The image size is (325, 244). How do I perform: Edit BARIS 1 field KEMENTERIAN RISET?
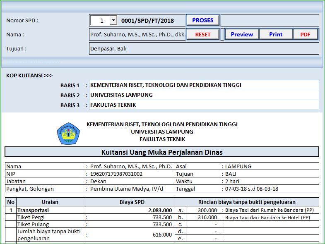point(204,85)
